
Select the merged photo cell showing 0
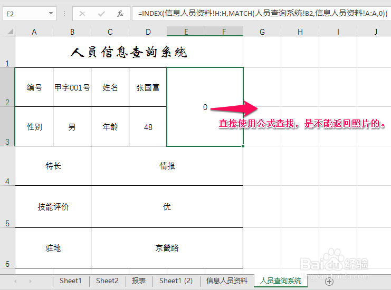click(205, 107)
